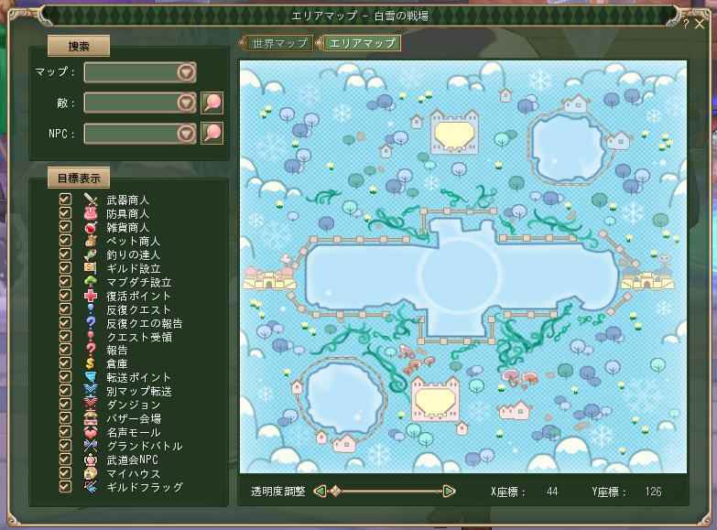
Task: Switch to the 世界マップ tab
Action: coord(278,43)
